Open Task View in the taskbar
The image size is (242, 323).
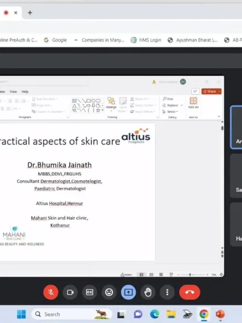coord(121,314)
